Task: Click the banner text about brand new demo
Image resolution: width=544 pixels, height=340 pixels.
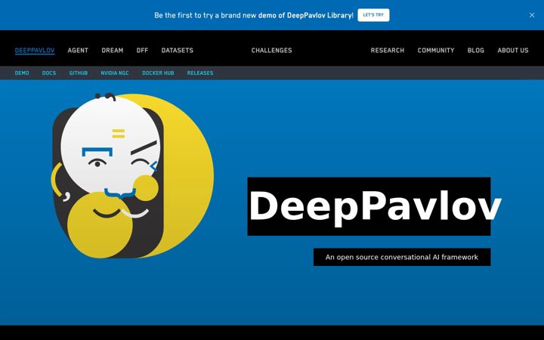Action: (x=254, y=15)
